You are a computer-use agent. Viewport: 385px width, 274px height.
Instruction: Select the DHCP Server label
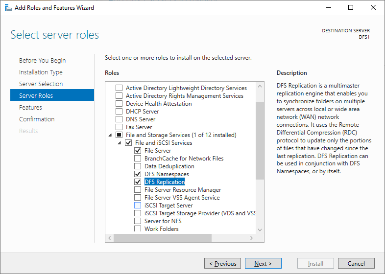143,112
